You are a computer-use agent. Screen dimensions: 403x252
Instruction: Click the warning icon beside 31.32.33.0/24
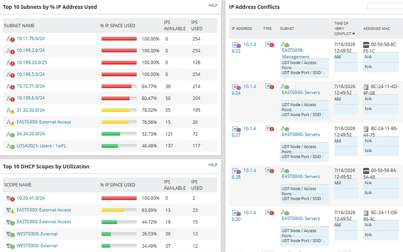10,110
